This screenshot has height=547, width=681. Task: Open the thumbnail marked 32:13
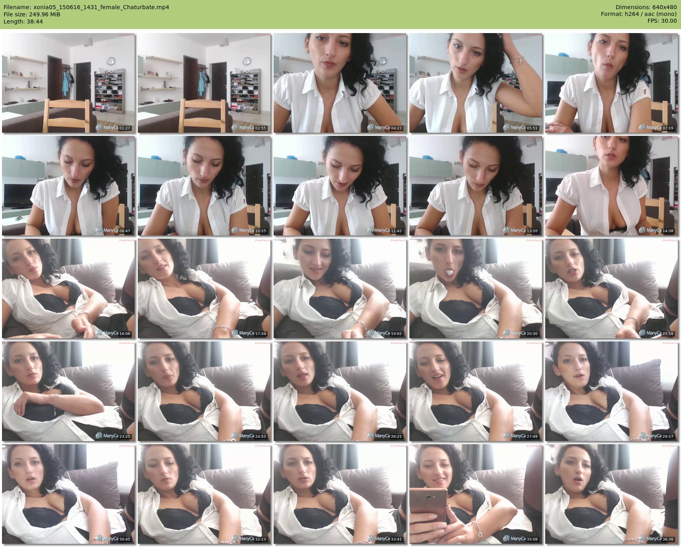[204, 494]
